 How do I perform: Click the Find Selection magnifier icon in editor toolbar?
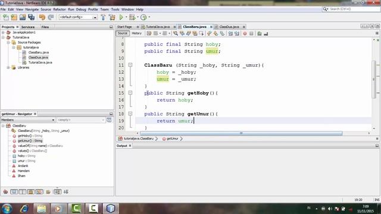[176, 33]
